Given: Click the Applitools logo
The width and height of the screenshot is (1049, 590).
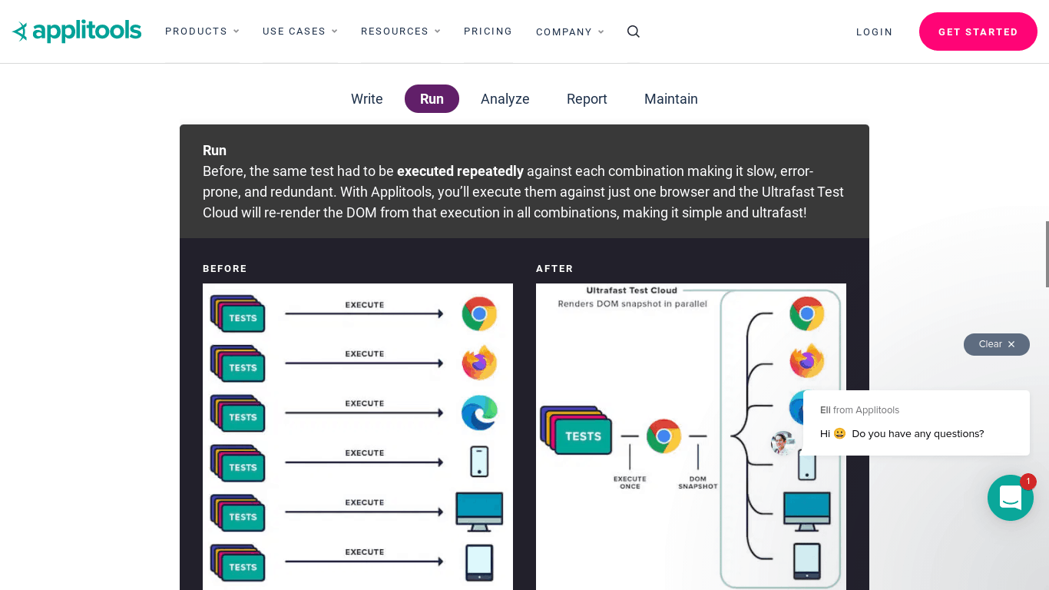Looking at the screenshot, I should pos(77,31).
